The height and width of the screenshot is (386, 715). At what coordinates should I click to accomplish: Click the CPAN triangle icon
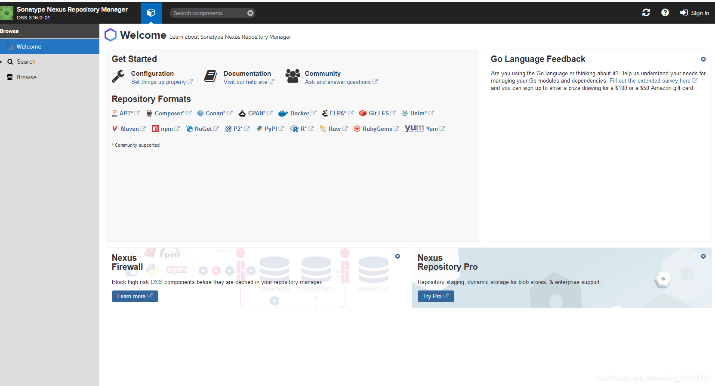pos(242,113)
